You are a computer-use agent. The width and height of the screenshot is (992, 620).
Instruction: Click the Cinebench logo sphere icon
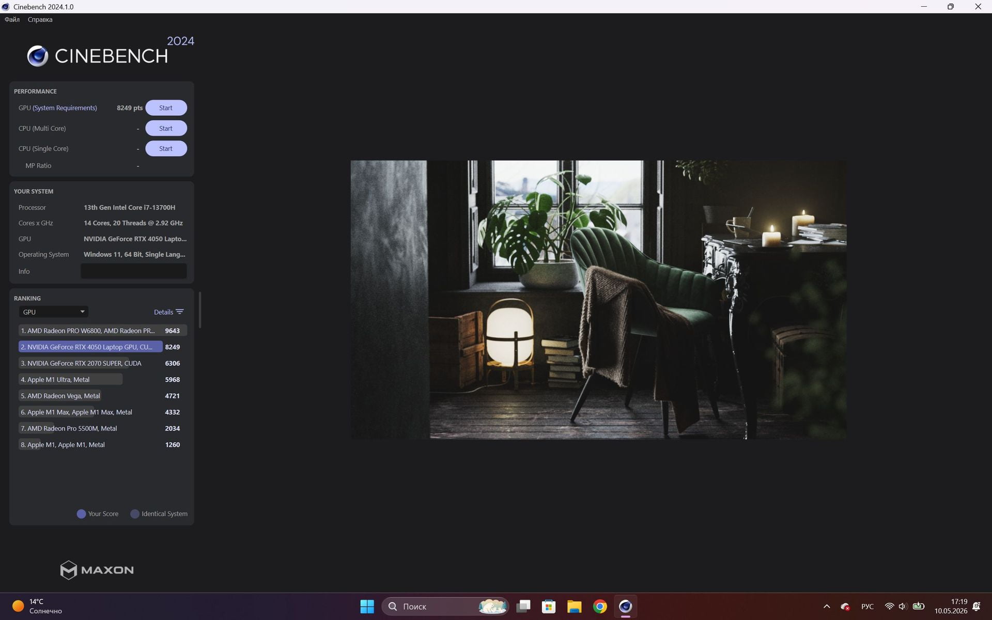pos(38,56)
